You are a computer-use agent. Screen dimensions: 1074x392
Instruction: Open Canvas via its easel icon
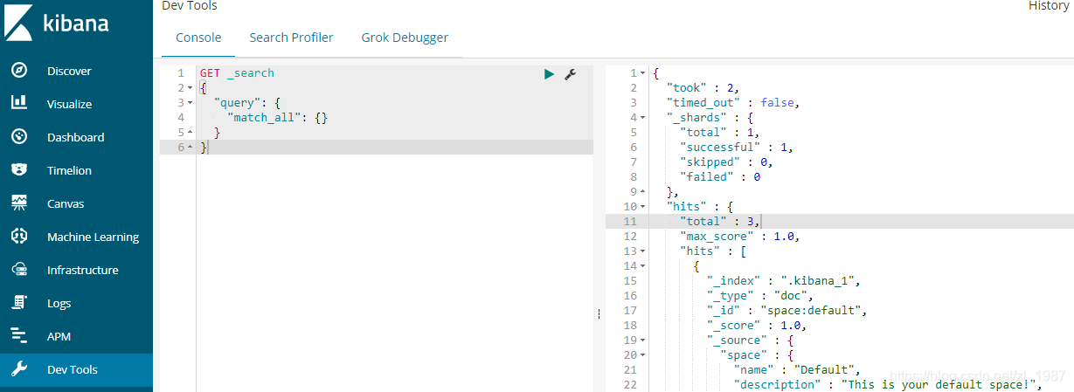point(19,203)
